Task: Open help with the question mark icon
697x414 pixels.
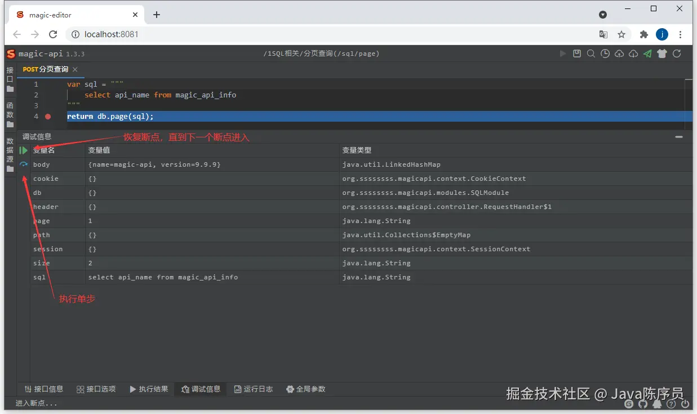Action: [671, 404]
